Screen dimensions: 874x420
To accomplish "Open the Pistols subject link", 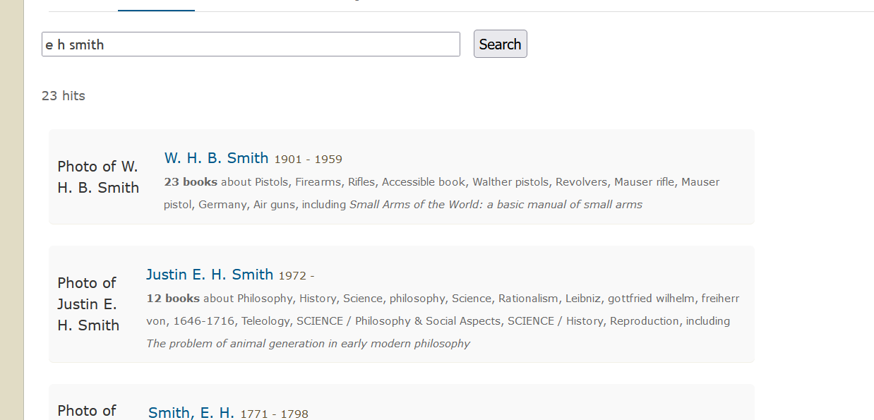I will [x=273, y=181].
